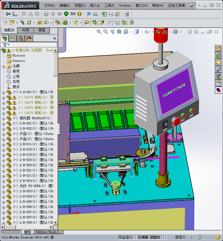Open File Explorer folder in task pane
Screen dimensions: 223x241
pyautogui.click(x=219, y=62)
